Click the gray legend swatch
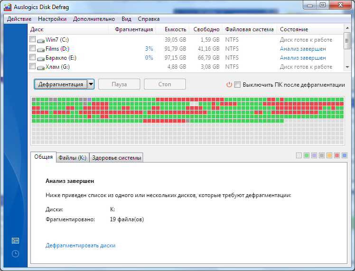 point(322,155)
